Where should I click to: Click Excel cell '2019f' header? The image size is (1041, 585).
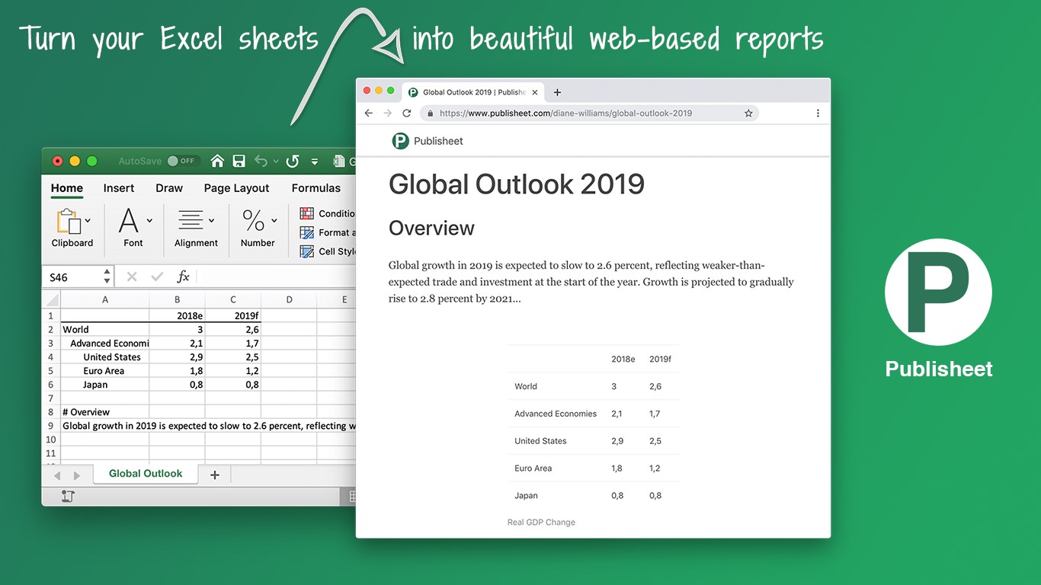(233, 316)
